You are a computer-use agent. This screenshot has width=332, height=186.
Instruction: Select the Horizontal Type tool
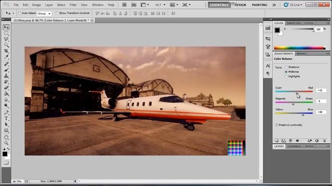tap(6, 118)
